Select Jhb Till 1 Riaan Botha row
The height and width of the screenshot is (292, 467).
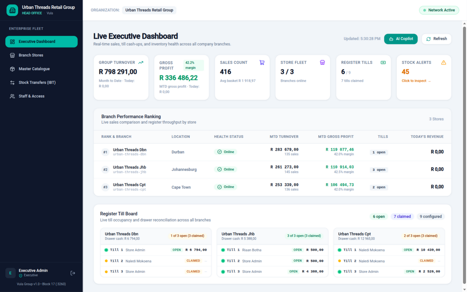(x=273, y=250)
